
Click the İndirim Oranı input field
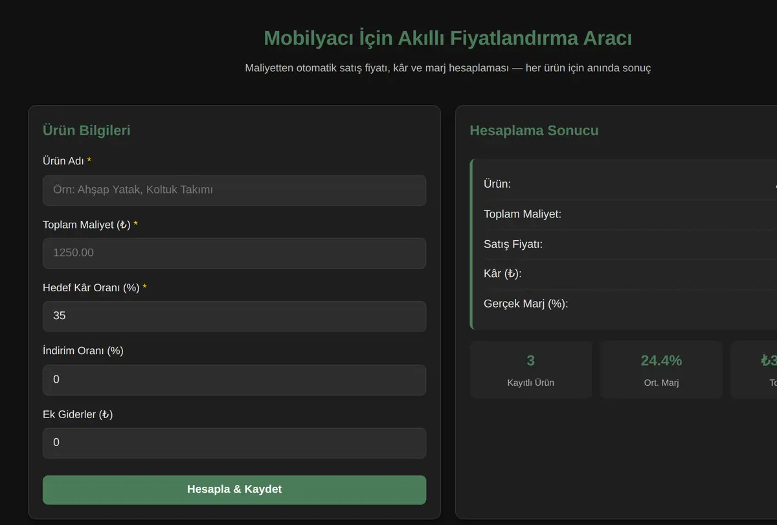[x=234, y=379]
